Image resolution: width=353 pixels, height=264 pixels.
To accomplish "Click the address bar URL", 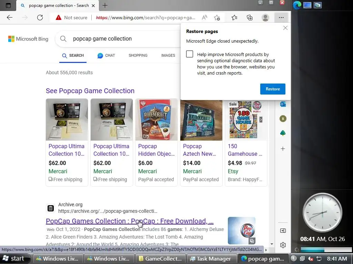I will coord(146,18).
